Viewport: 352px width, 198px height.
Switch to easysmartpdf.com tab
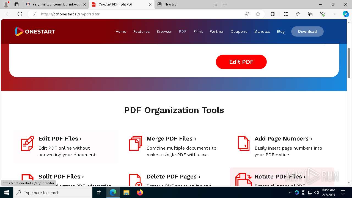pos(56,4)
